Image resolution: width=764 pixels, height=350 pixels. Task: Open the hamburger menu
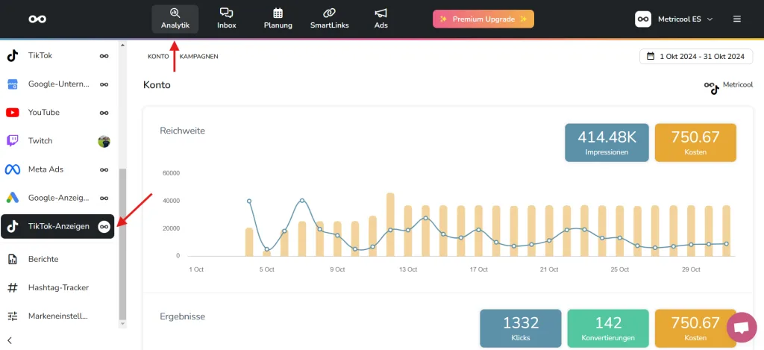coord(737,19)
